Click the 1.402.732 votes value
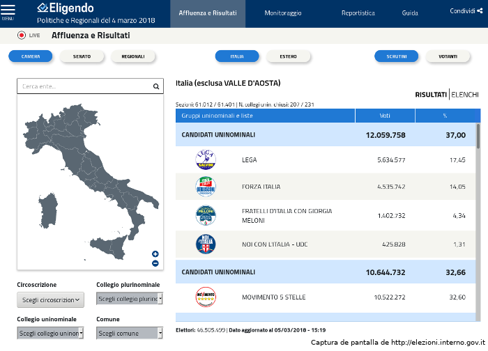Screen dimensions: 488x351 click(392, 215)
